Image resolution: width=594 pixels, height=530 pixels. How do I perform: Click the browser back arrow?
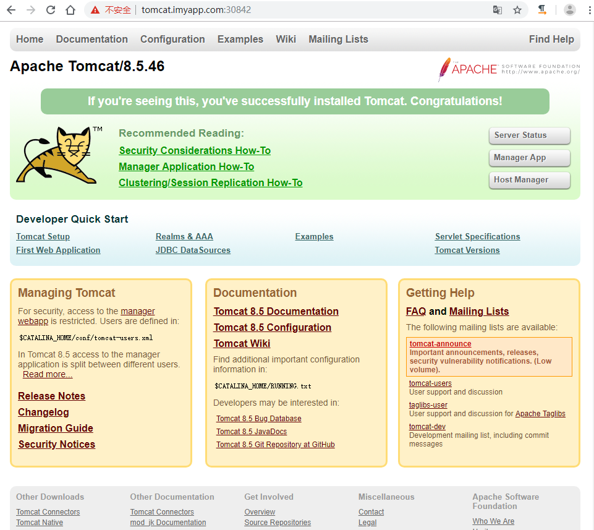[11, 10]
